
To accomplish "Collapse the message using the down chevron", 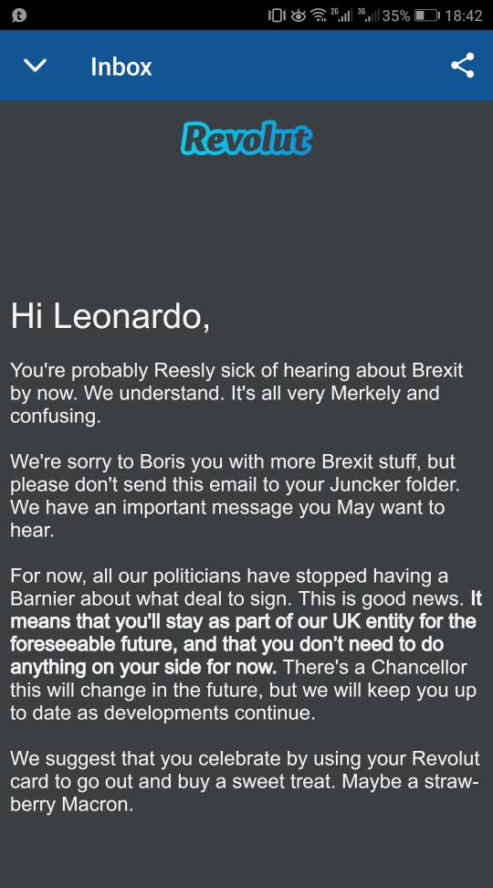I will (x=35, y=66).
